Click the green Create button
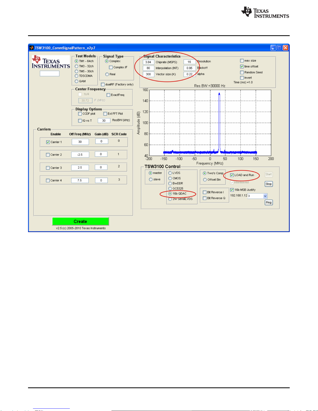 click(x=80, y=221)
